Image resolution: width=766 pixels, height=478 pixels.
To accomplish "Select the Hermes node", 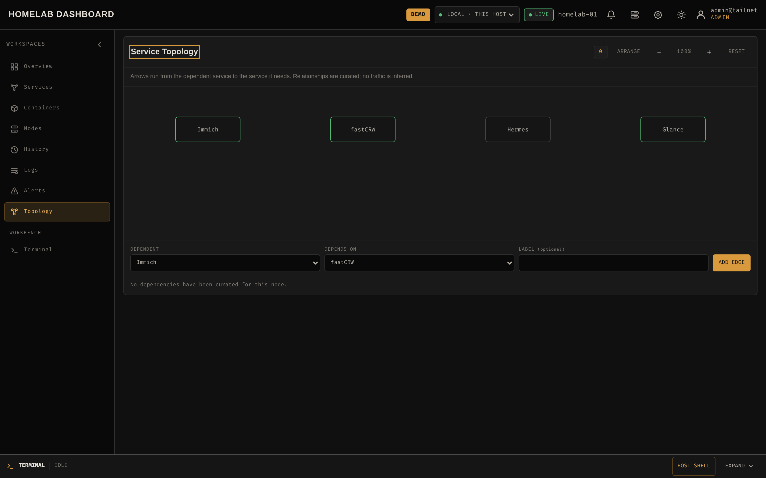I will [x=518, y=130].
